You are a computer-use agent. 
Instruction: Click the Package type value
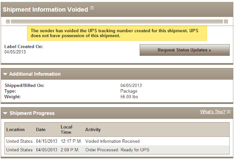[x=129, y=91]
